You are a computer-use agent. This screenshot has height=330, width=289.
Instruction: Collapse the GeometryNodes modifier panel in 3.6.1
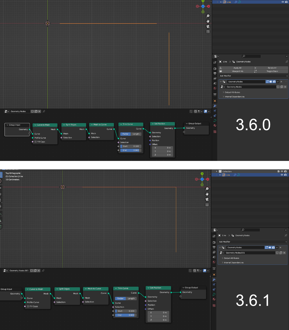(220, 248)
